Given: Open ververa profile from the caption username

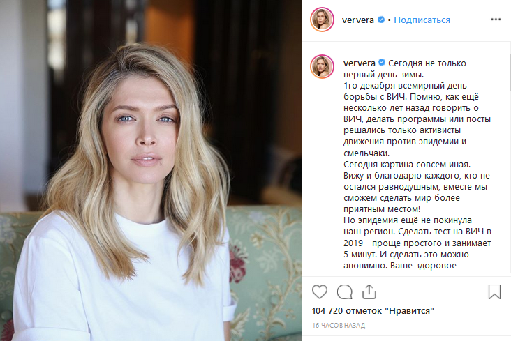Looking at the screenshot, I should click(359, 63).
